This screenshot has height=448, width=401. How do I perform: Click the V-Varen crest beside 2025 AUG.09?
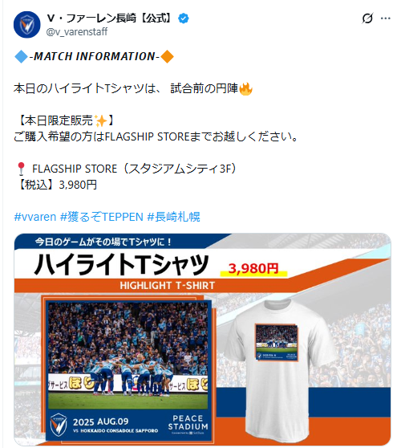point(59,425)
